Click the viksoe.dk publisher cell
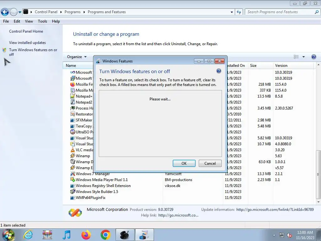 point(173,186)
